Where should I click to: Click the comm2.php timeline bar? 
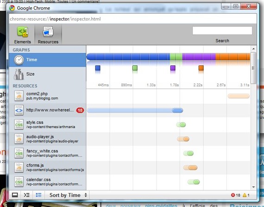pyautogui.click(x=239, y=96)
